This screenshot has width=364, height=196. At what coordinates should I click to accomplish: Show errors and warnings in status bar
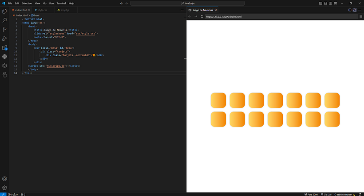13,194
